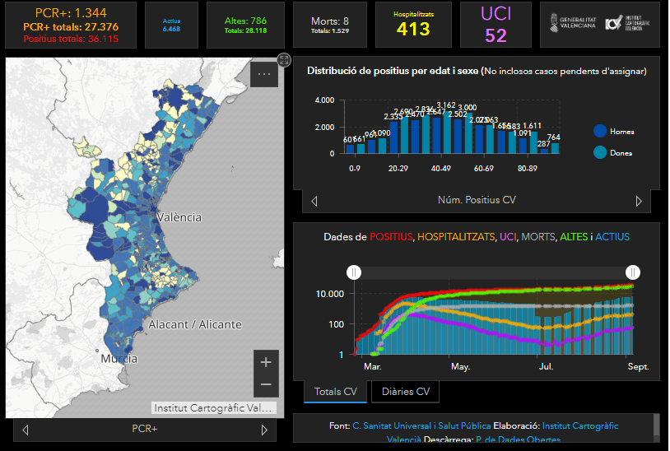Zoom in on the map
Image resolution: width=670 pixels, height=451 pixels.
[265, 362]
